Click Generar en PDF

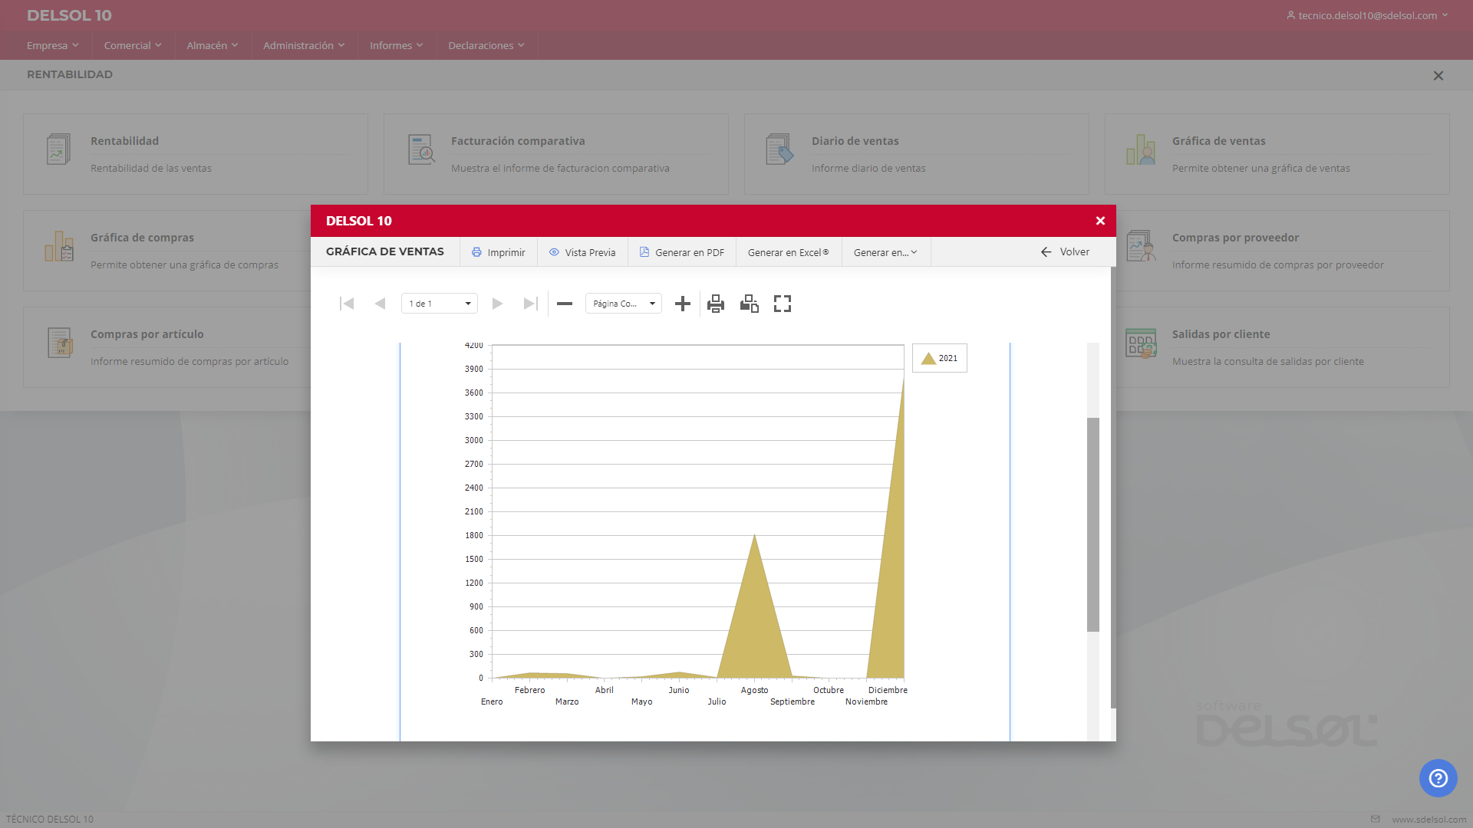[x=682, y=252]
